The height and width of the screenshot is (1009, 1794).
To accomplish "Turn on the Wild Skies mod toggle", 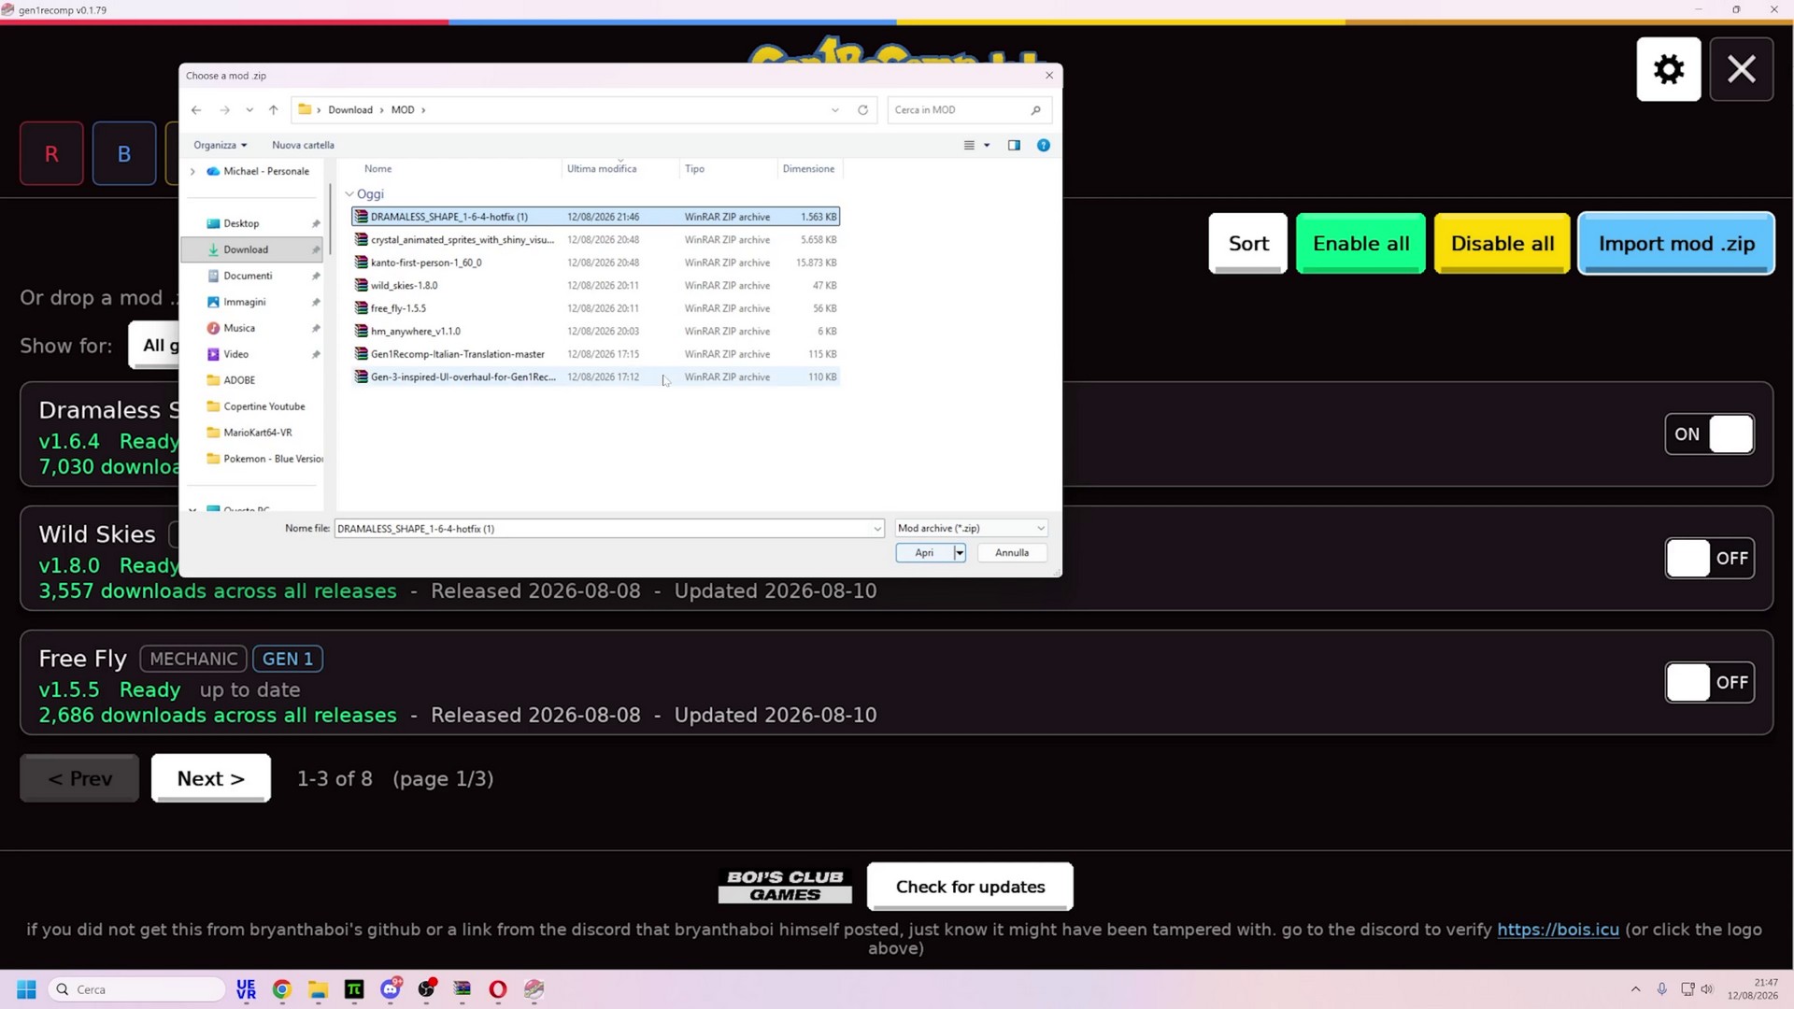I will click(1709, 559).
